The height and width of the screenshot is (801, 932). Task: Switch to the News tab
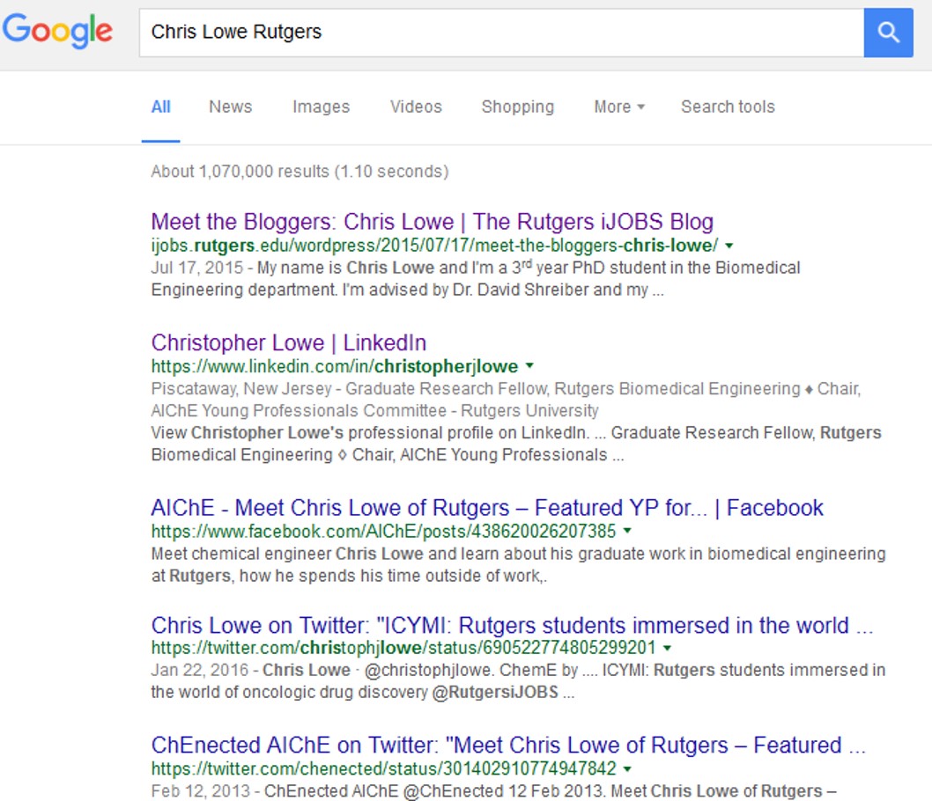(x=230, y=107)
